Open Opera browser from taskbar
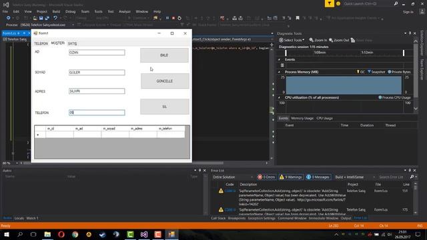Viewport: 427px width, 240px height. pyautogui.click(x=61, y=234)
